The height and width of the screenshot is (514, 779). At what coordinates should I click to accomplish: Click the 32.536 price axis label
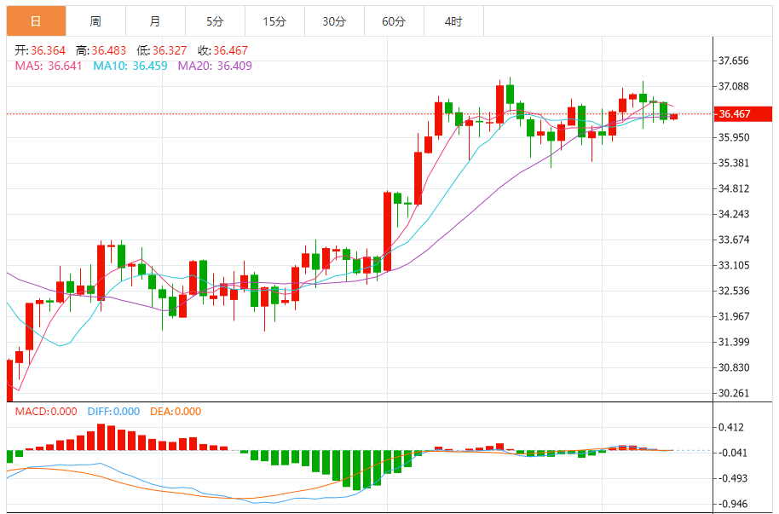coord(733,291)
